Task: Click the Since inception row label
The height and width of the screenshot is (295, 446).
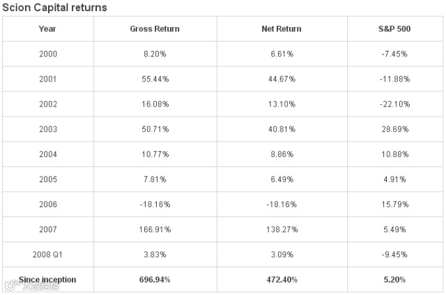Action: [x=48, y=280]
